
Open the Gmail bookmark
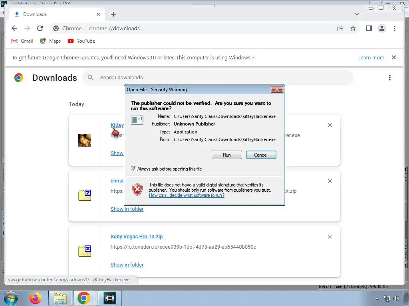(22, 41)
